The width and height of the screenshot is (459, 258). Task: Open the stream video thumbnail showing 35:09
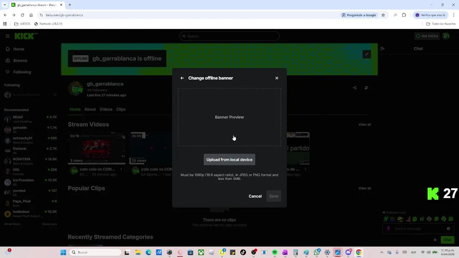151,148
